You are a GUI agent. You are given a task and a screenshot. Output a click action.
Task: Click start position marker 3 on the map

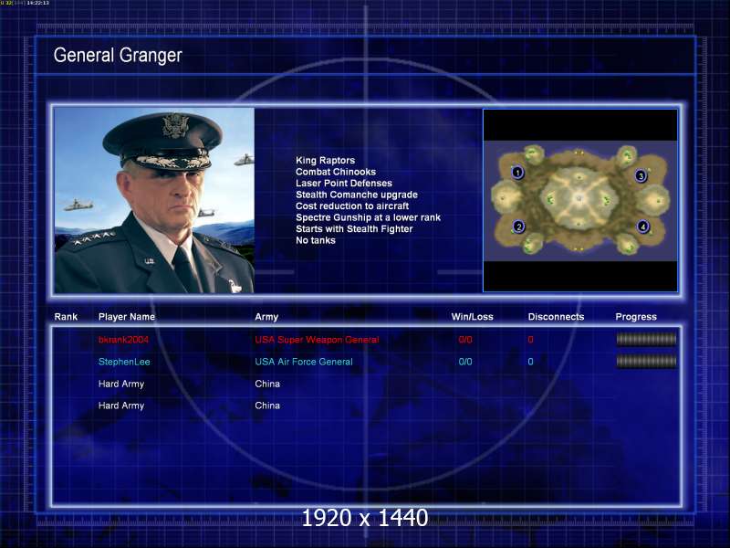coord(641,176)
